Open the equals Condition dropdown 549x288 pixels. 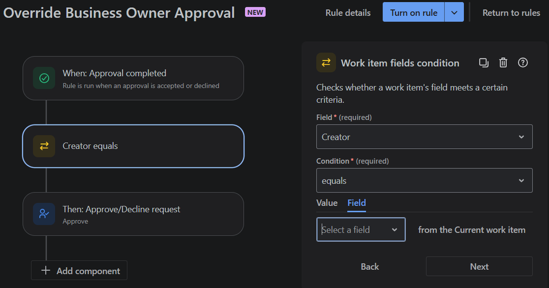[x=424, y=181]
